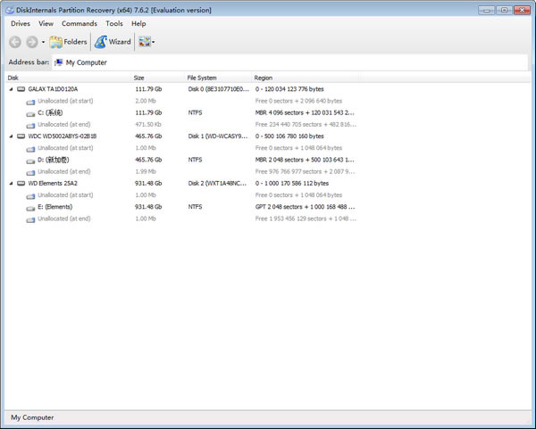Open the Folders panel
The width and height of the screenshot is (536, 429).
[68, 42]
